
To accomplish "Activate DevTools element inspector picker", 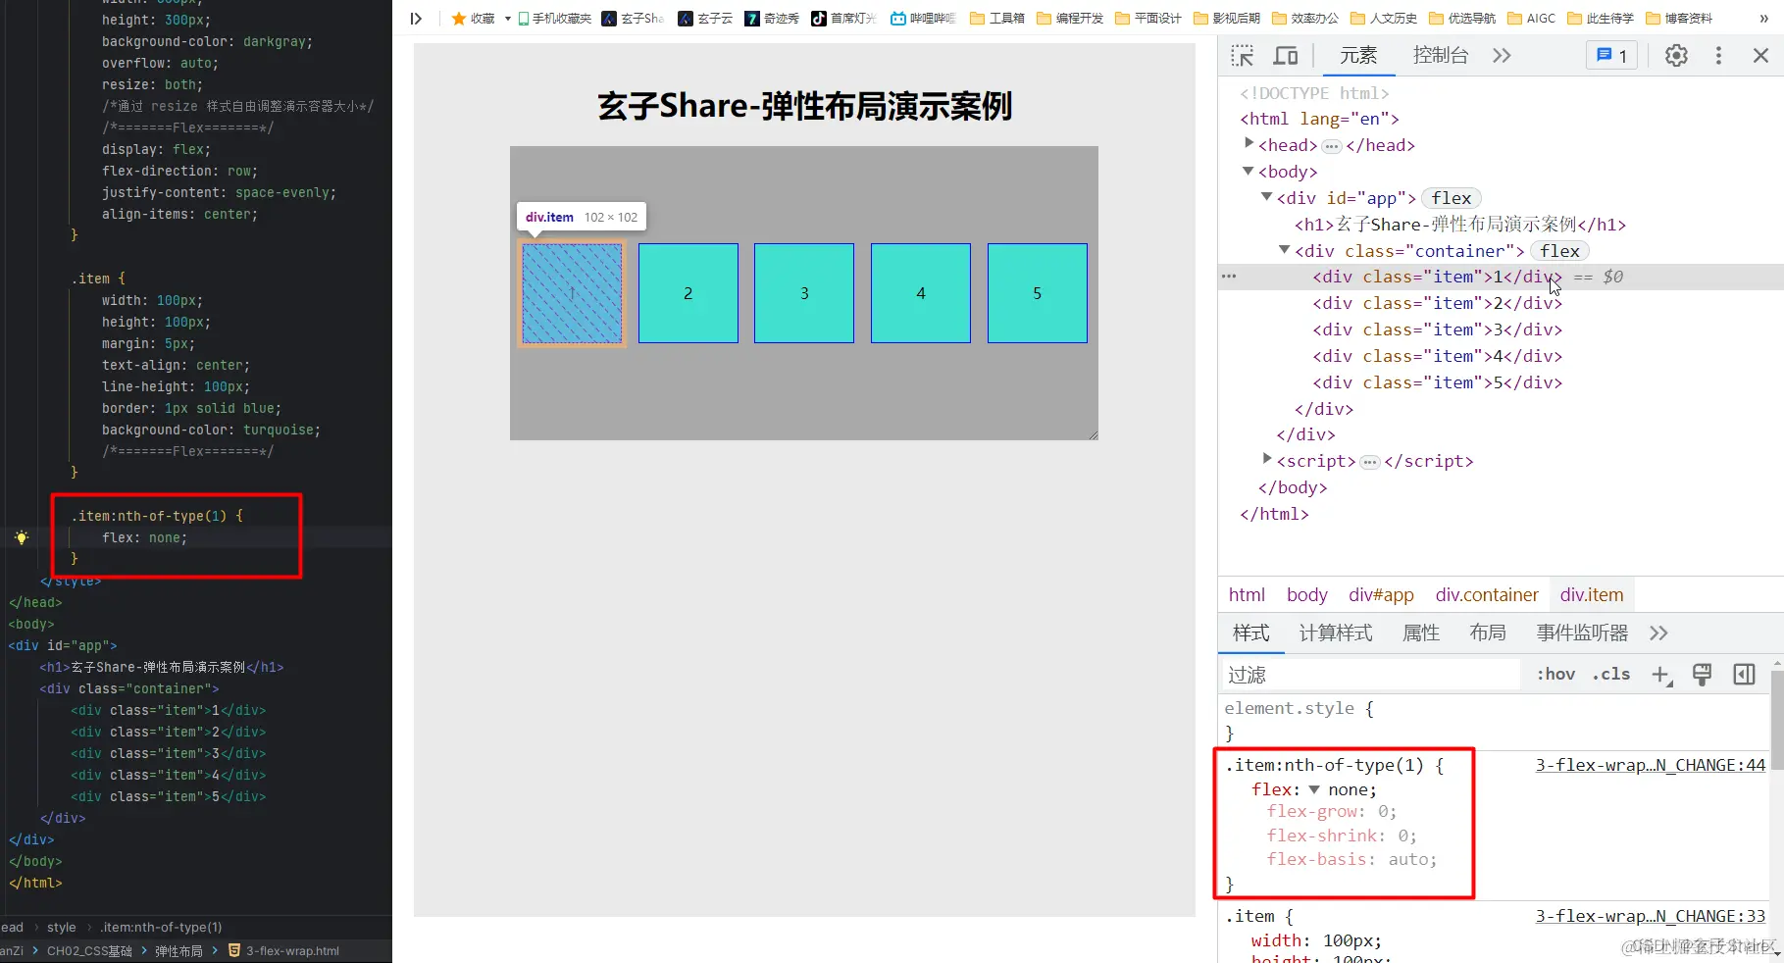I will (x=1243, y=56).
